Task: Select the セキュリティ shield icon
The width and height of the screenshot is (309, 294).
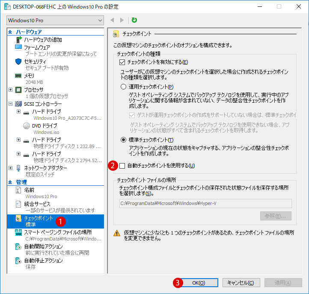Action: (x=18, y=62)
